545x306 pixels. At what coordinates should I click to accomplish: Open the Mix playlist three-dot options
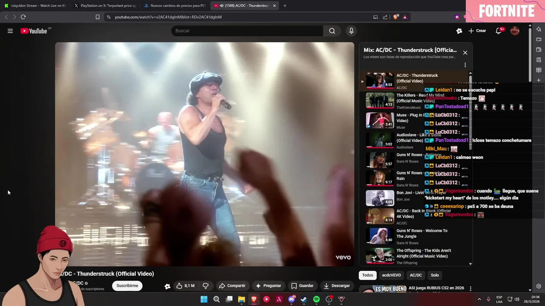click(465, 65)
